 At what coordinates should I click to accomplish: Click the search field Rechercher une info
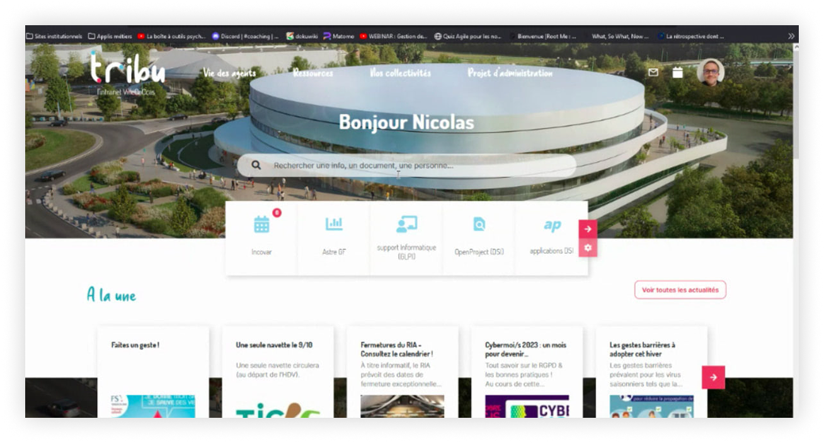(x=406, y=166)
